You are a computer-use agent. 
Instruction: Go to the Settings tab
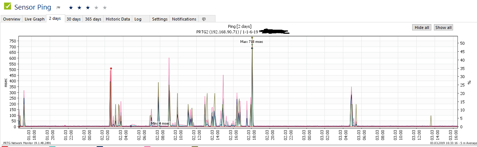[x=160, y=19]
